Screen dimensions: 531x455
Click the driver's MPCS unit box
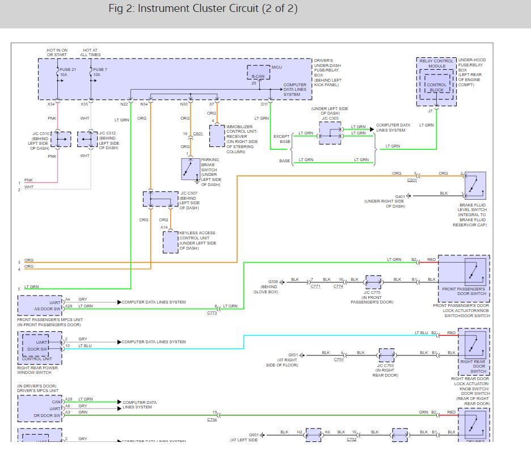click(40, 408)
